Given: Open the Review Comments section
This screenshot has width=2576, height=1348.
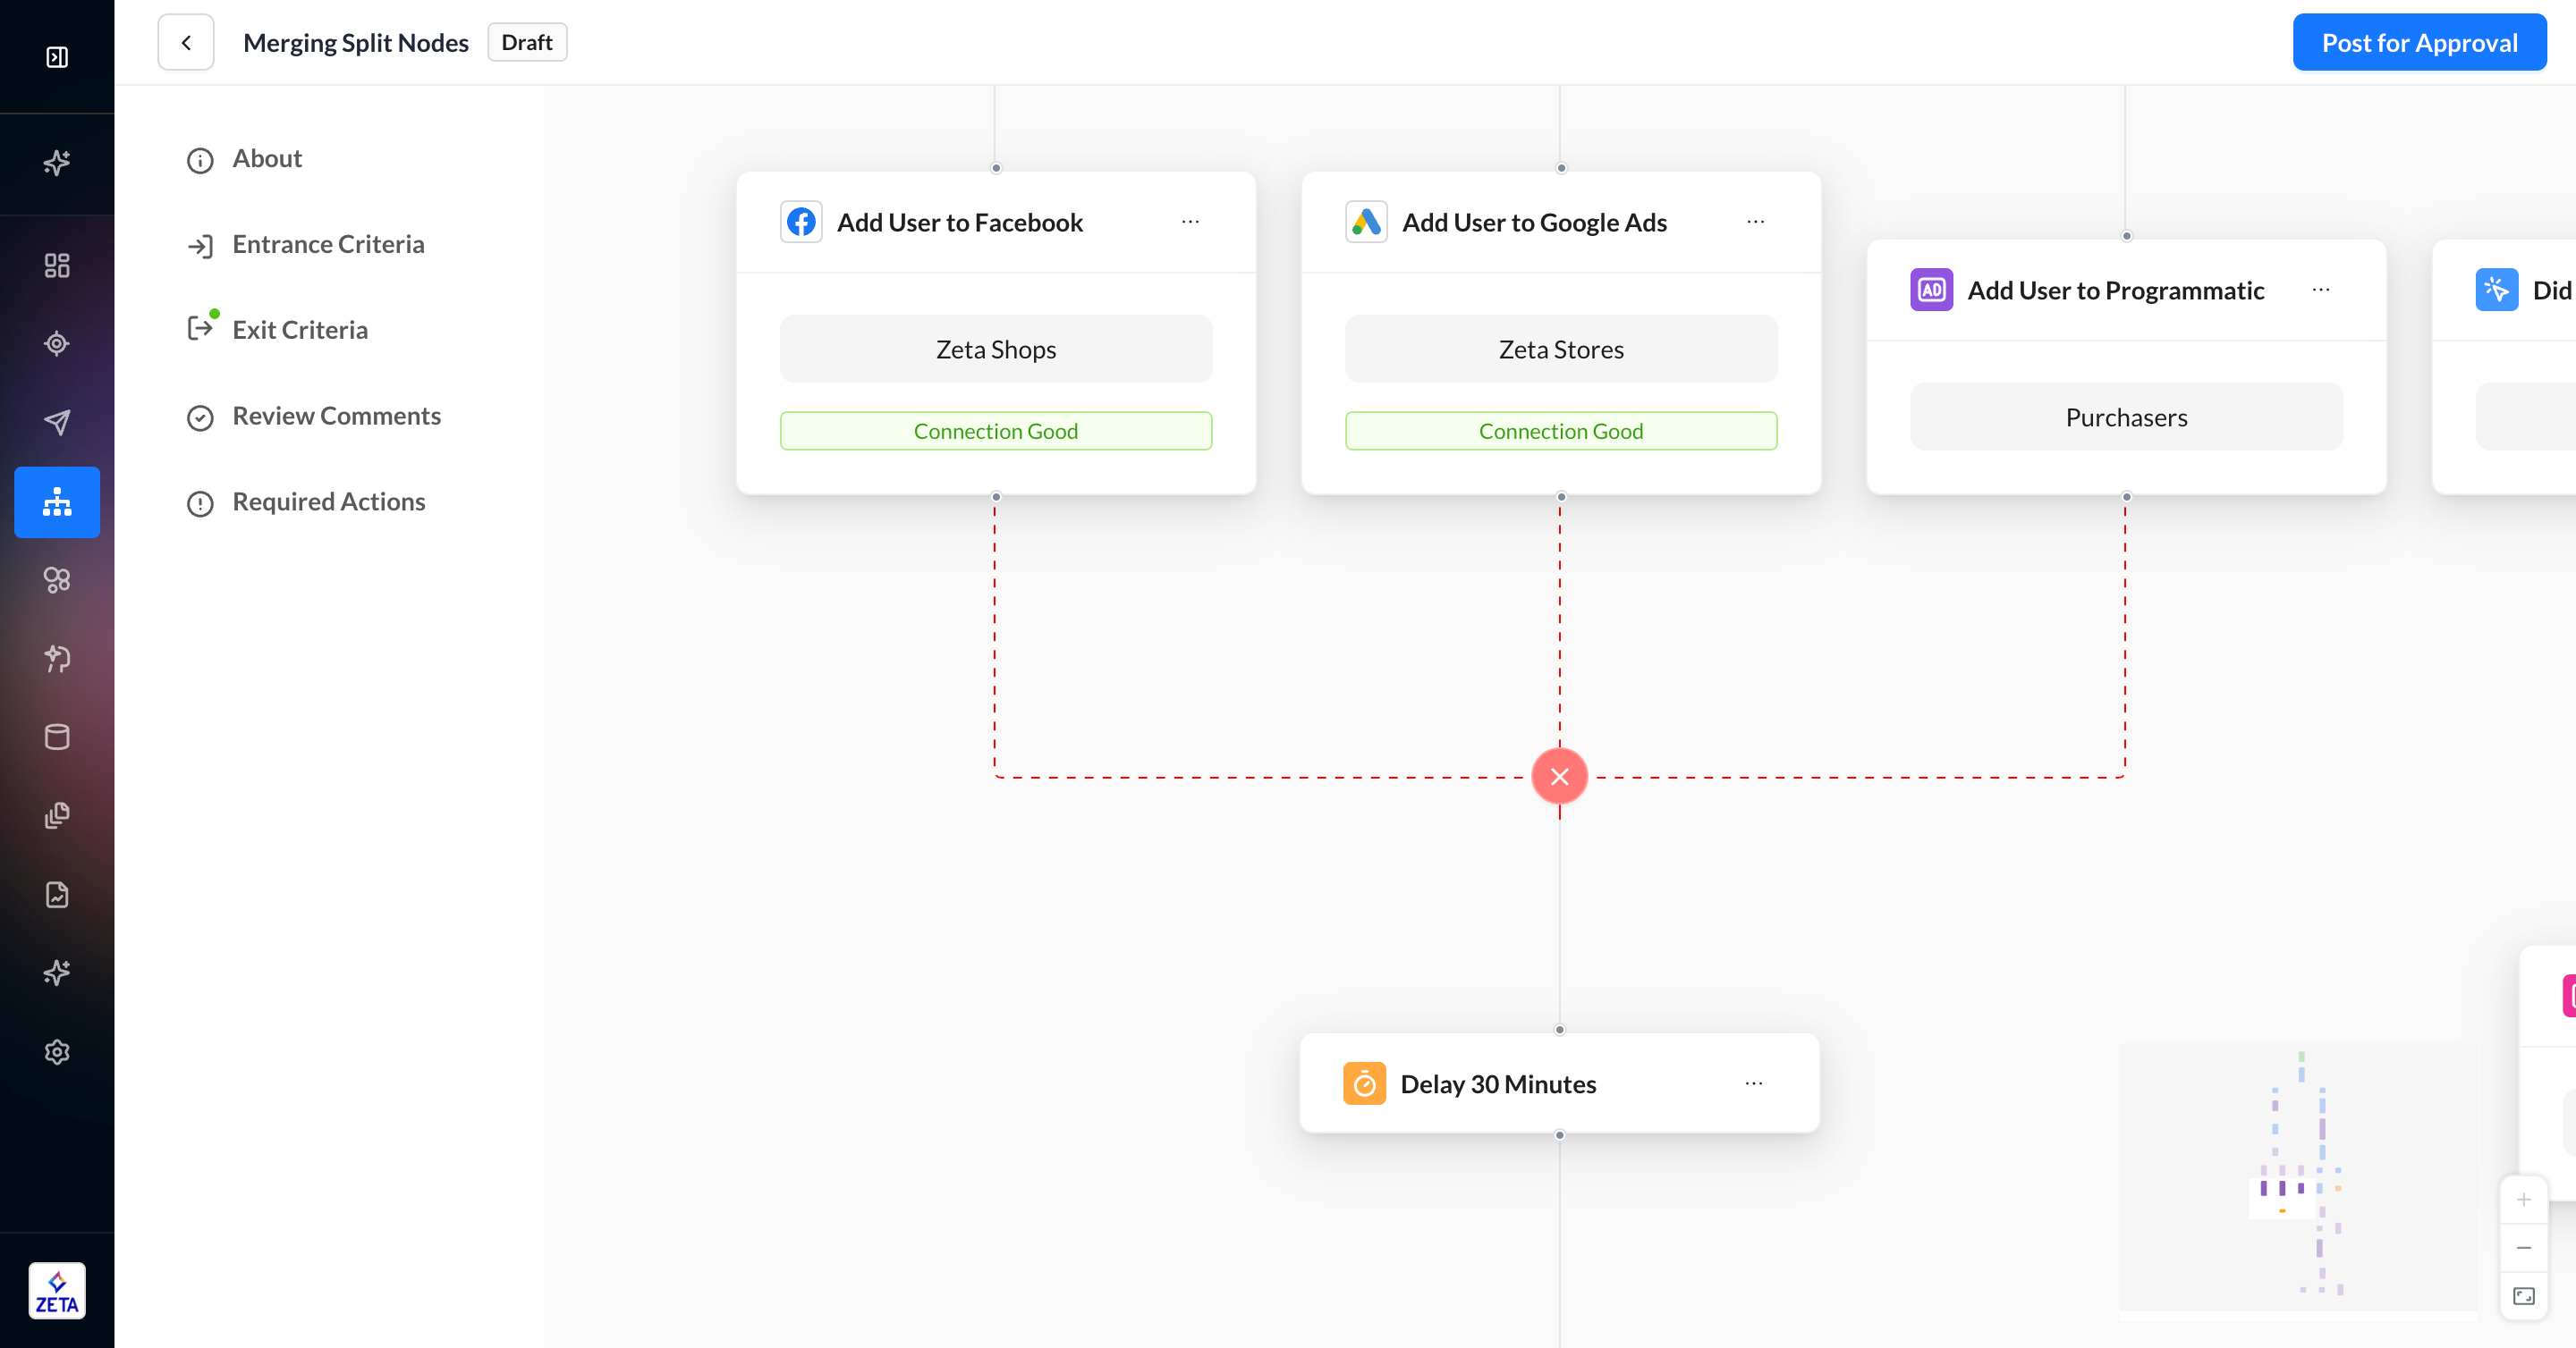Looking at the screenshot, I should [x=336, y=416].
